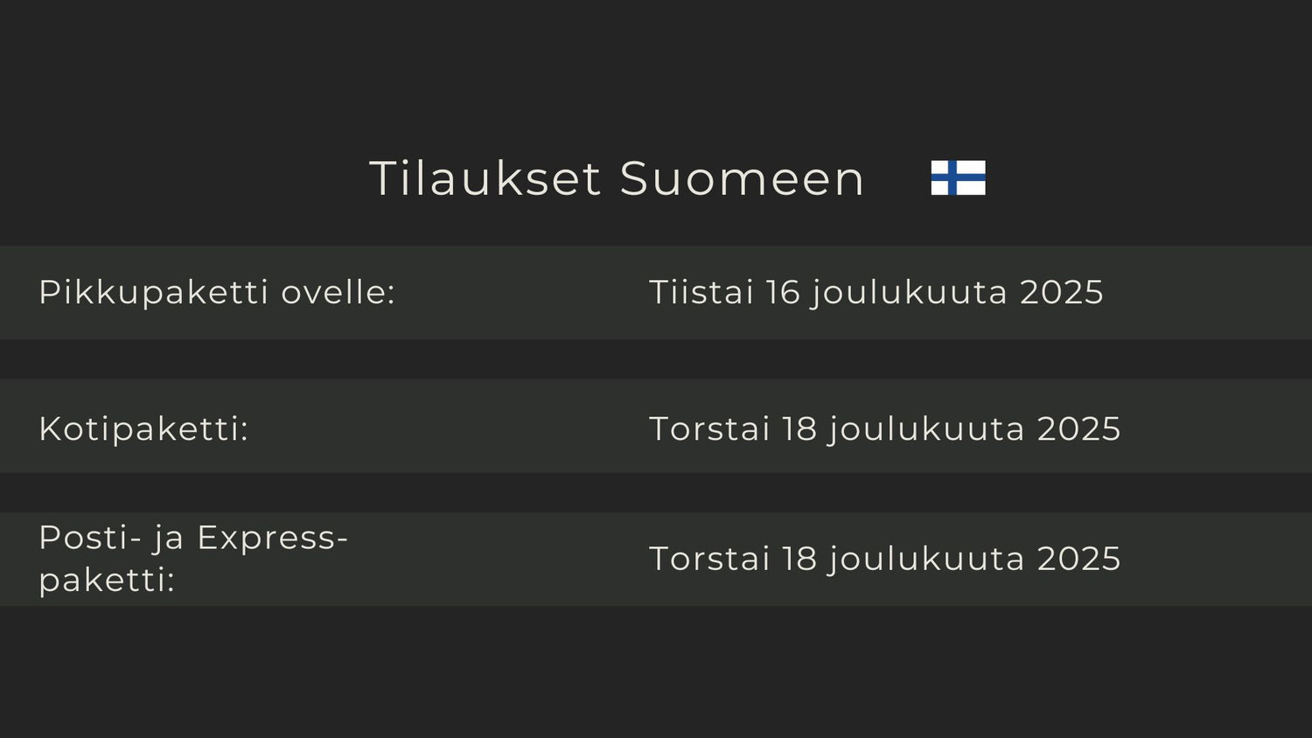Click the date "Tiistai 16 joulukuuta 2025"
The image size is (1312, 738).
click(876, 292)
